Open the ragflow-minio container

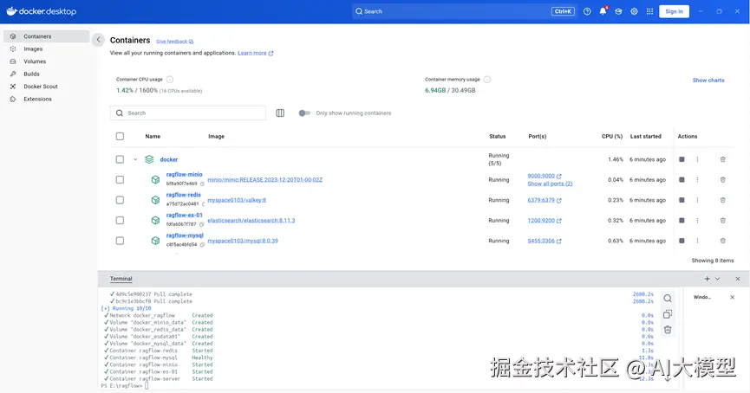click(x=184, y=175)
